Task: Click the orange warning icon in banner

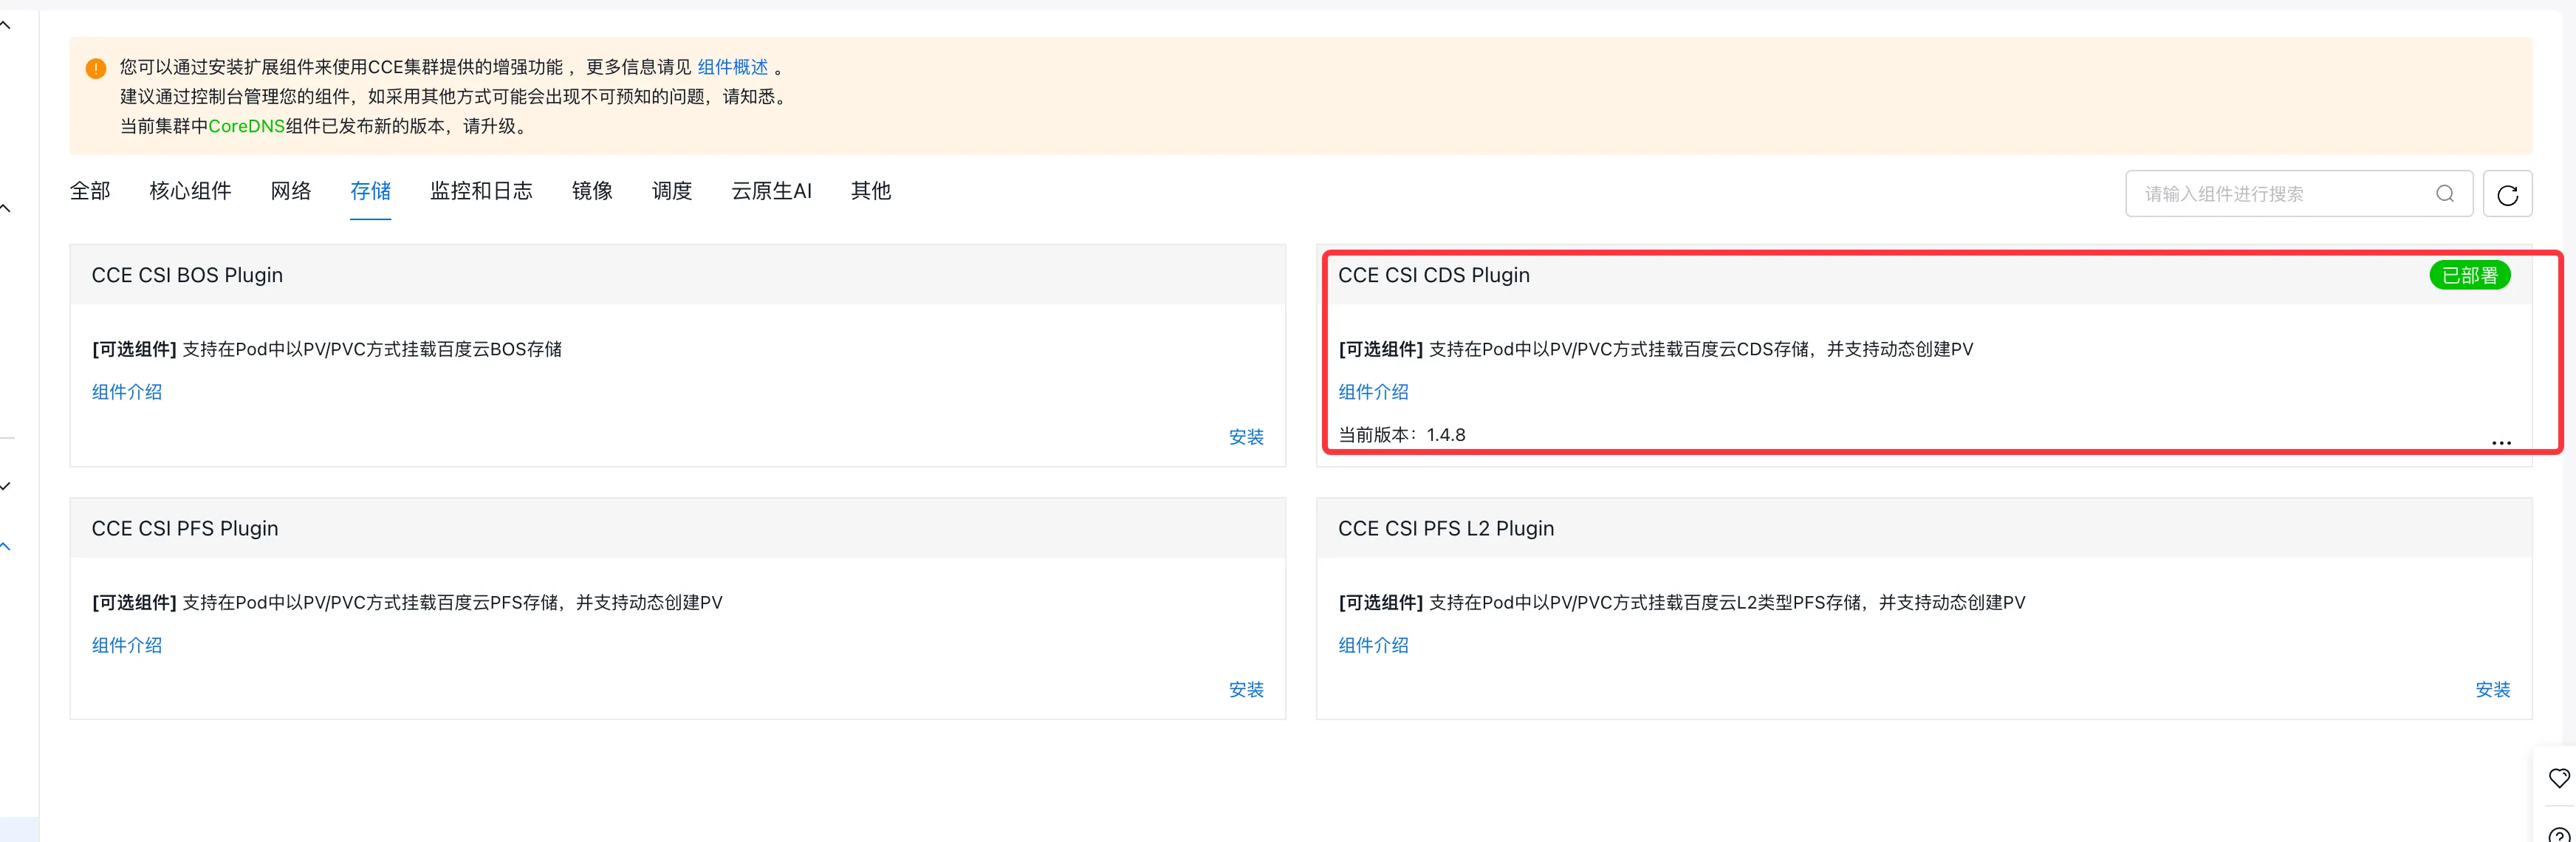Action: point(96,68)
